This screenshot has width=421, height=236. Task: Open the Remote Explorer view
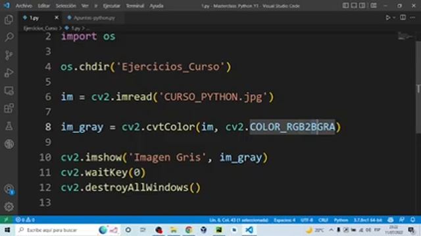[x=9, y=90]
